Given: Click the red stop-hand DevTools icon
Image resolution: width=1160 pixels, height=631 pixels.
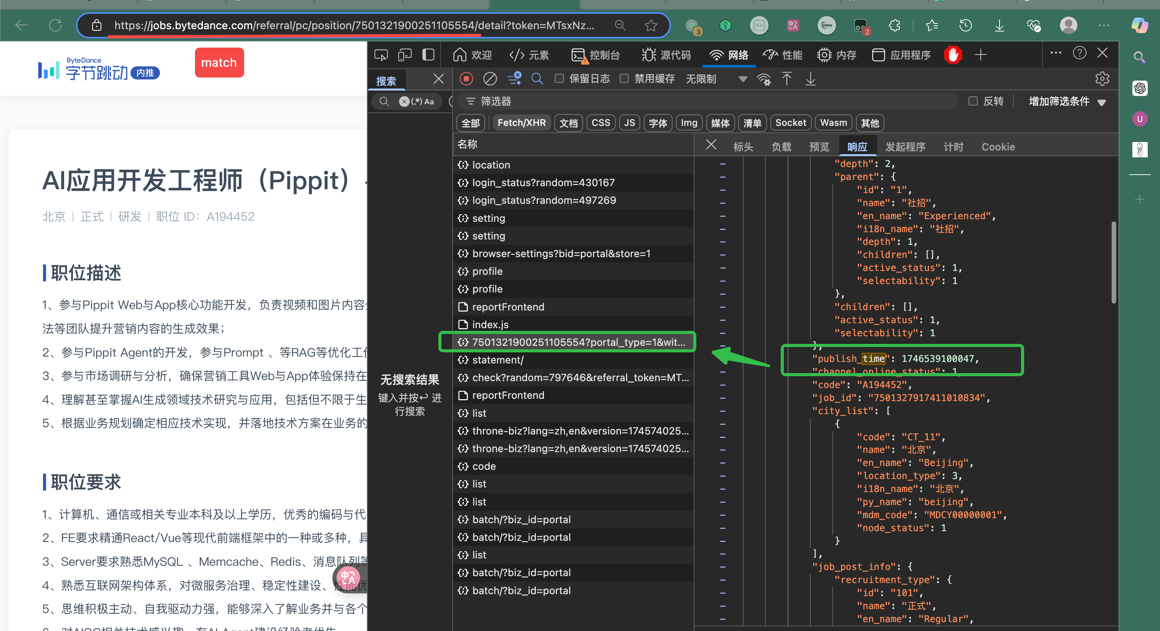Looking at the screenshot, I should pyautogui.click(x=953, y=55).
